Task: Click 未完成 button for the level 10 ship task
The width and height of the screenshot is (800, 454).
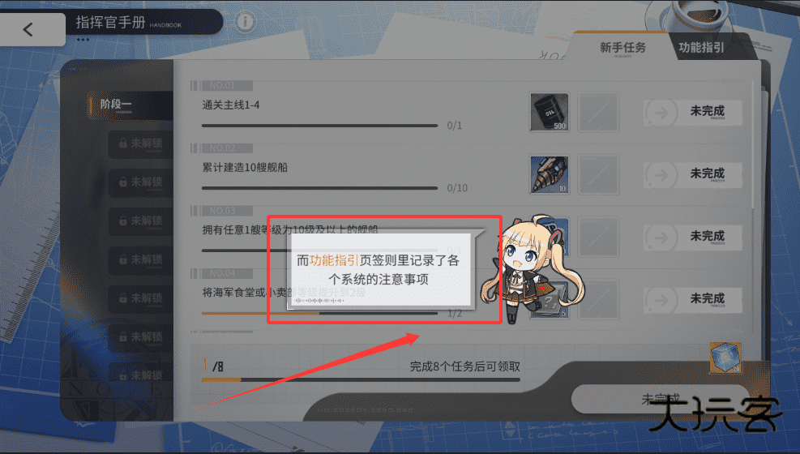Action: pos(693,238)
